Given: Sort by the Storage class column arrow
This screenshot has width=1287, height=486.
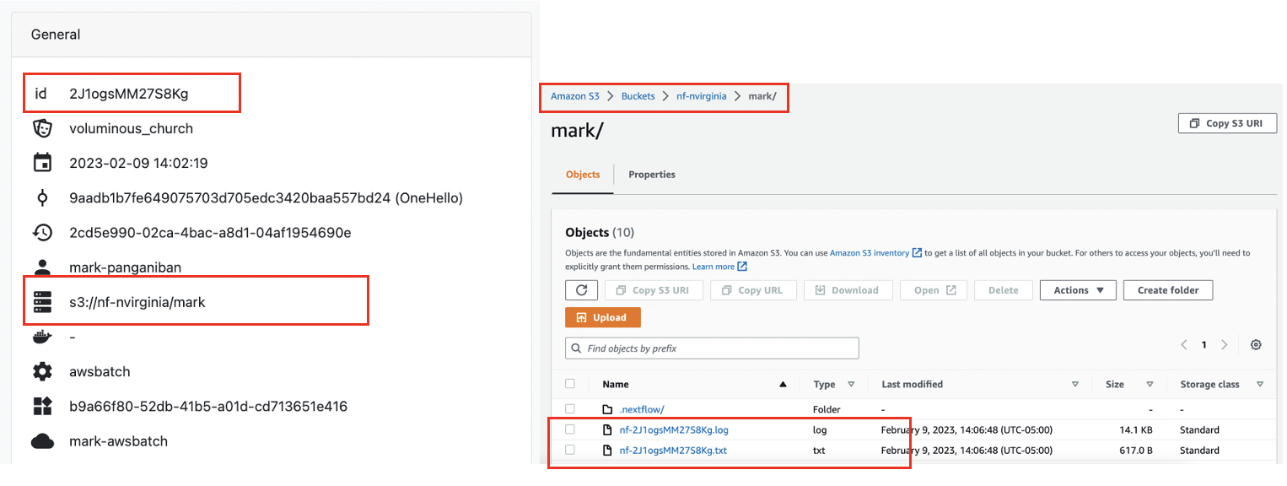Looking at the screenshot, I should [x=1260, y=384].
